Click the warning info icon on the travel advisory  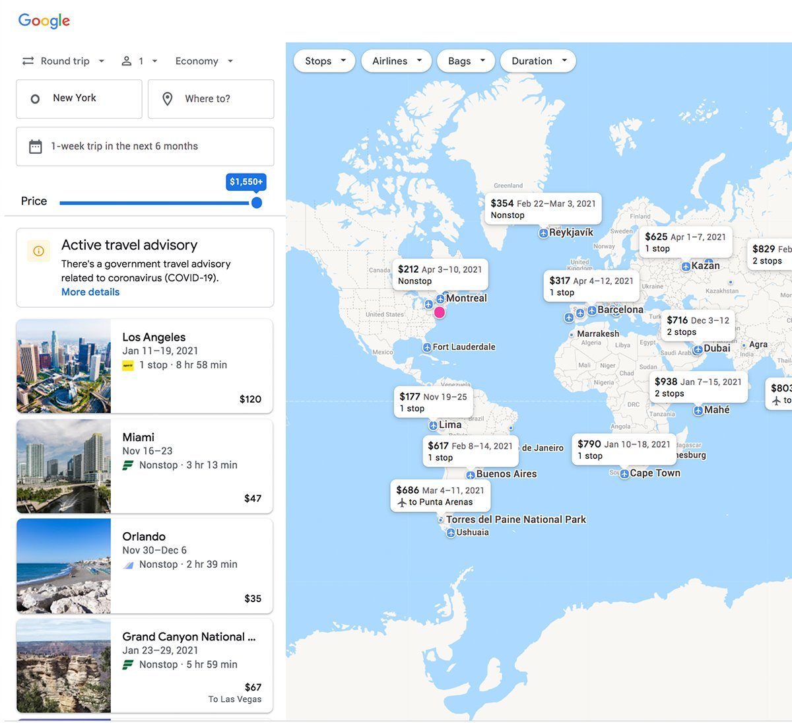38,251
